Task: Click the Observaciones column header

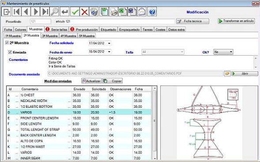Action: pyautogui.click(x=121, y=89)
